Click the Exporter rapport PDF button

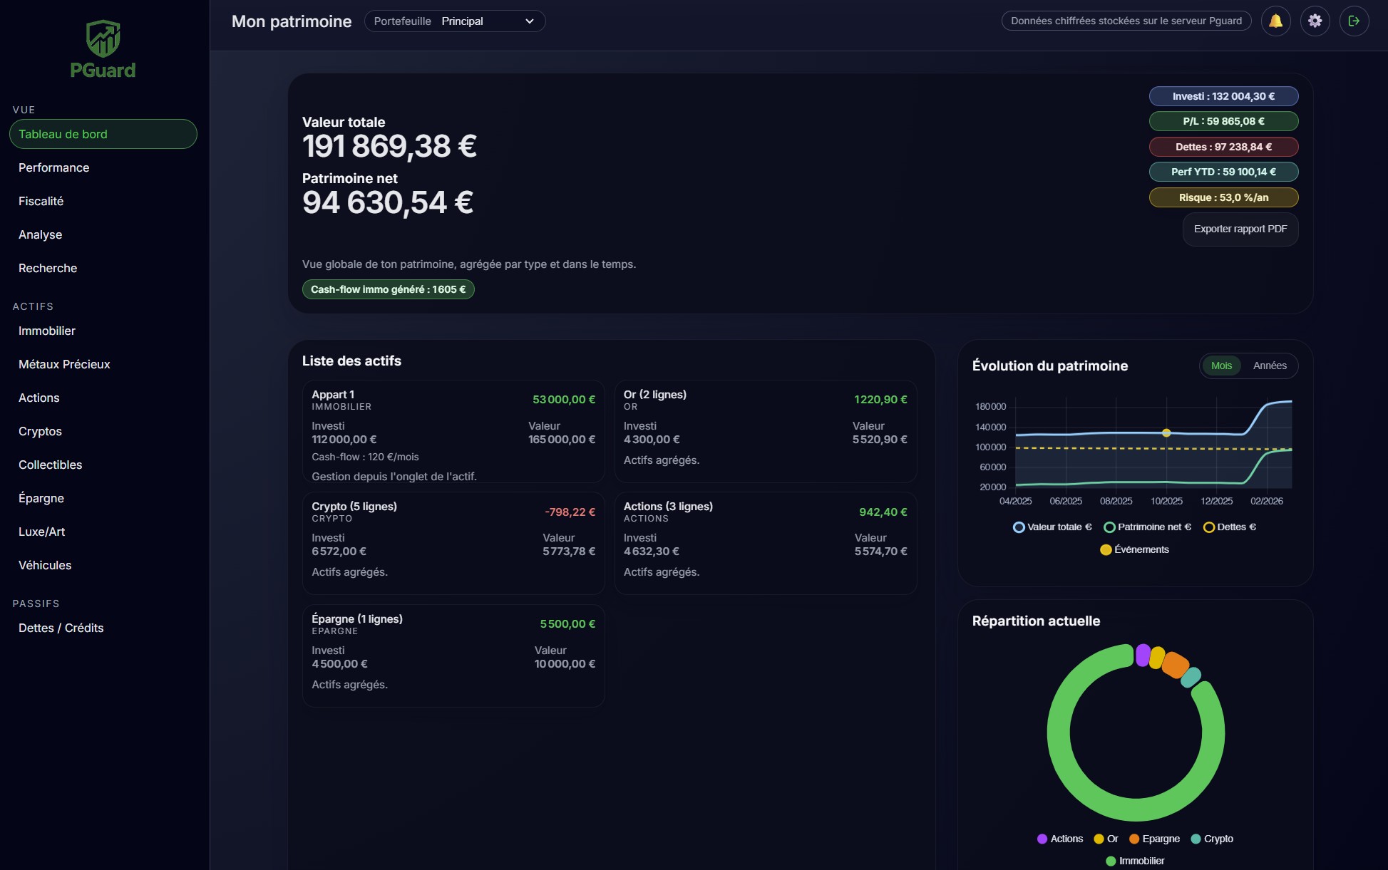(x=1240, y=229)
